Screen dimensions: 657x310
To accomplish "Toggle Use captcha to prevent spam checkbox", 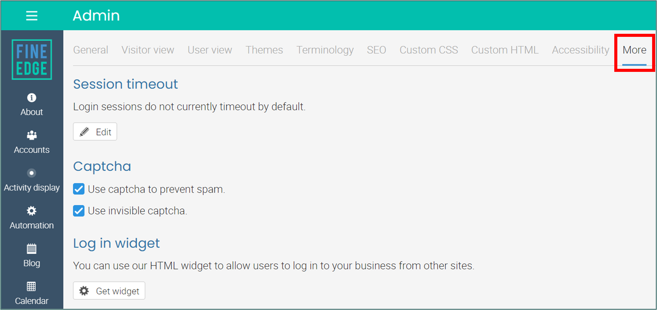I will coord(79,189).
